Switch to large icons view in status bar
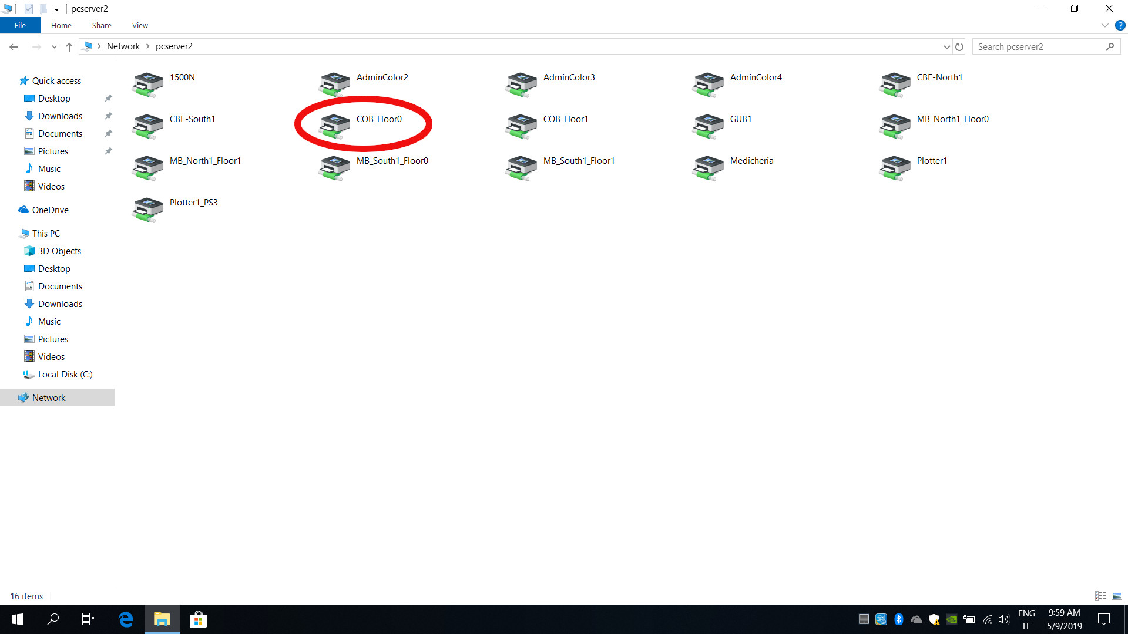The image size is (1128, 634). pos(1117,596)
